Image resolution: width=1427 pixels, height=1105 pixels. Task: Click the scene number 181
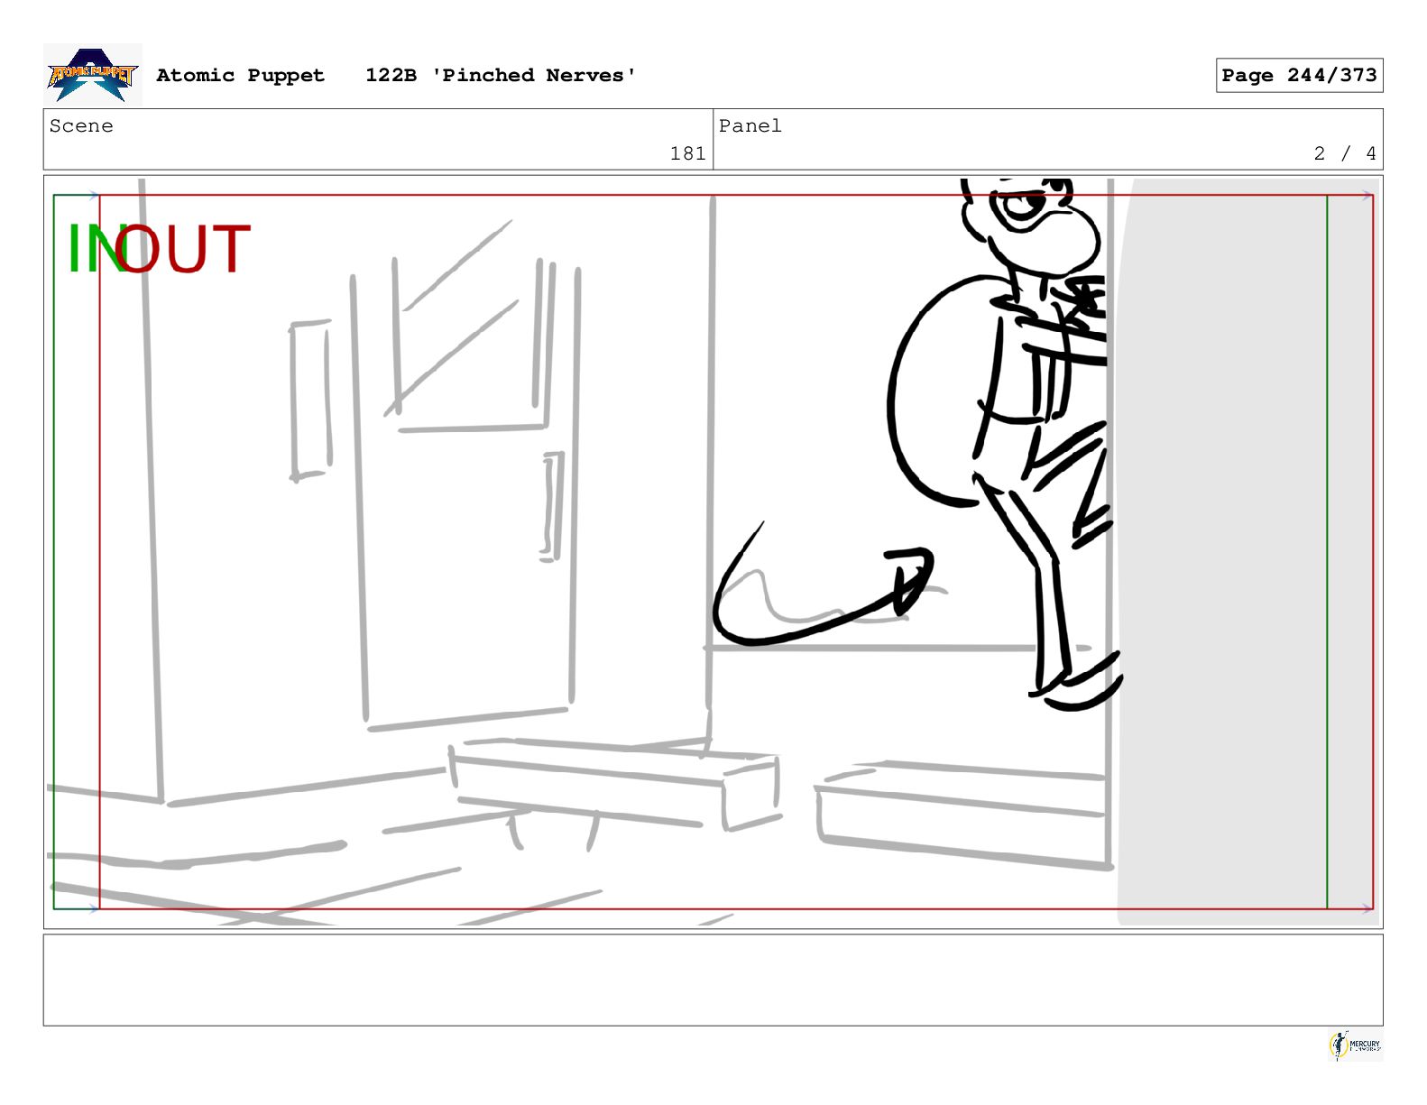pyautogui.click(x=687, y=154)
